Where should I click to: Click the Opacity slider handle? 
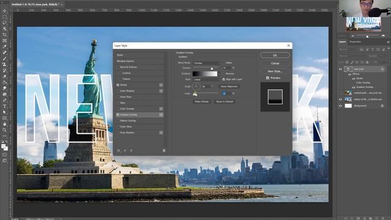pyautogui.click(x=212, y=68)
